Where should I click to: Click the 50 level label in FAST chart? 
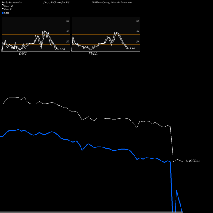point(68,31)
